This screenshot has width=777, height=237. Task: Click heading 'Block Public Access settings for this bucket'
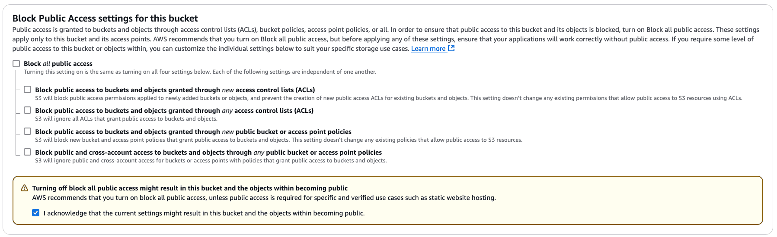click(x=105, y=18)
